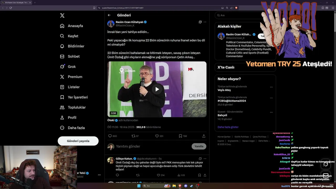Image resolution: width=336 pixels, height=189 pixels.
Task: Click the Gönderi yayınla button
Action: 78,141
